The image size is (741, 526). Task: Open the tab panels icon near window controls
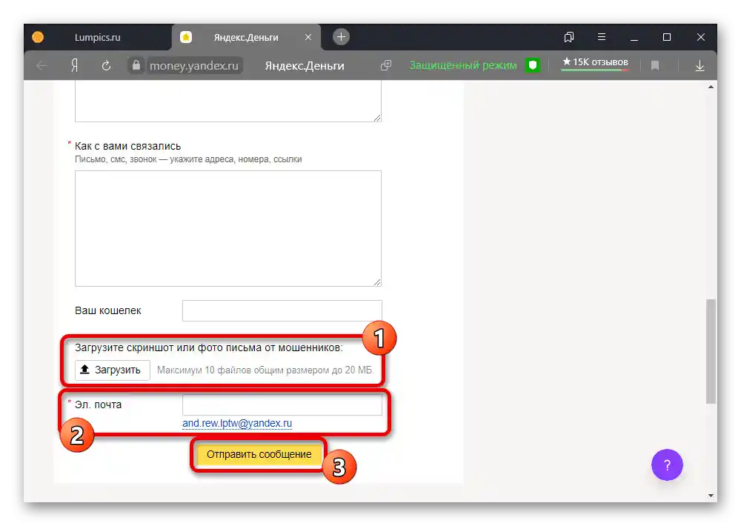[569, 37]
